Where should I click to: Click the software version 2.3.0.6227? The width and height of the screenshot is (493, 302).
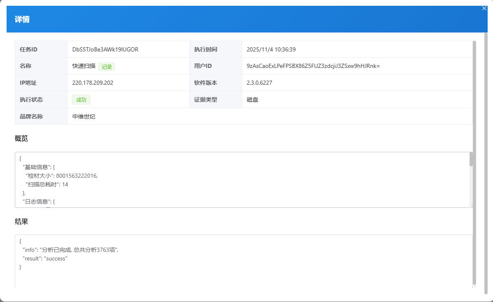[x=259, y=83]
